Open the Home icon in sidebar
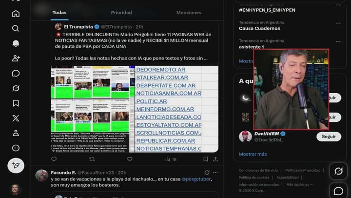This screenshot has width=351, height=198. [16, 14]
